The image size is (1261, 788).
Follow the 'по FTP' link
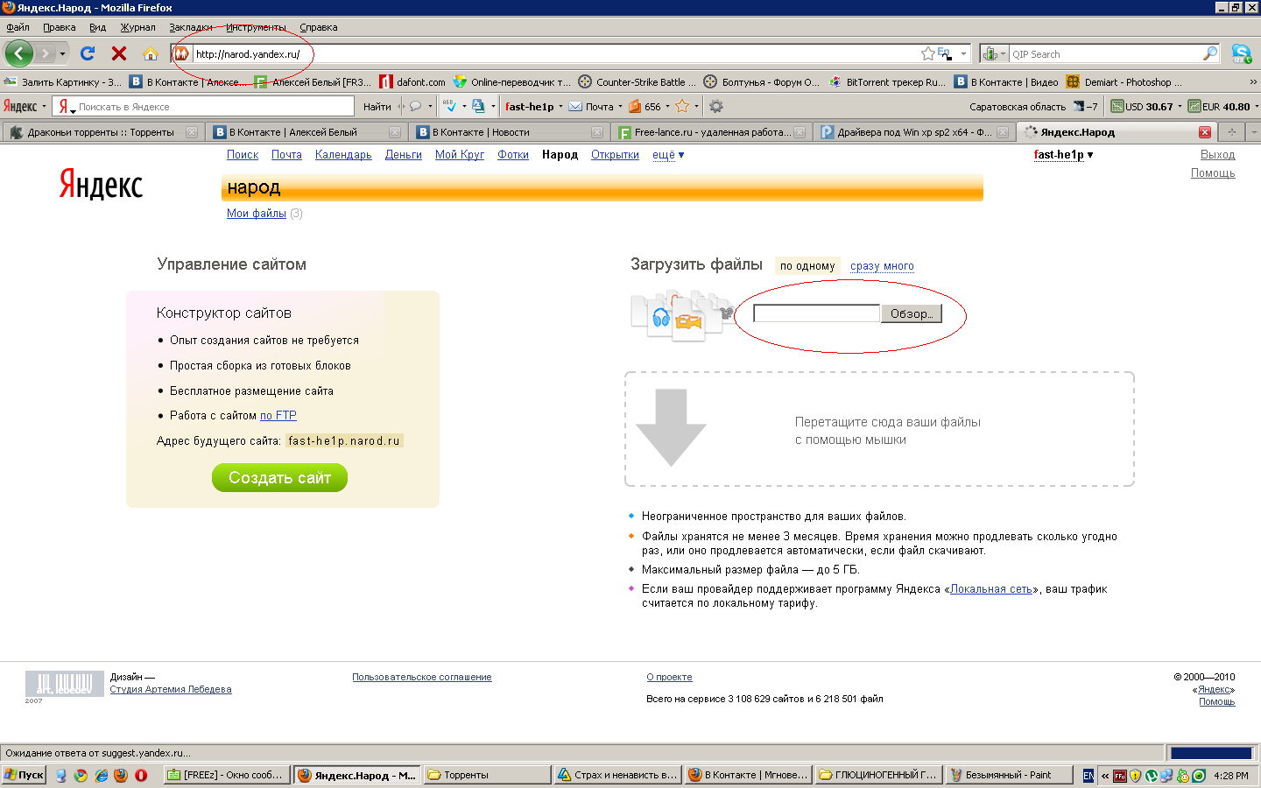pos(278,416)
